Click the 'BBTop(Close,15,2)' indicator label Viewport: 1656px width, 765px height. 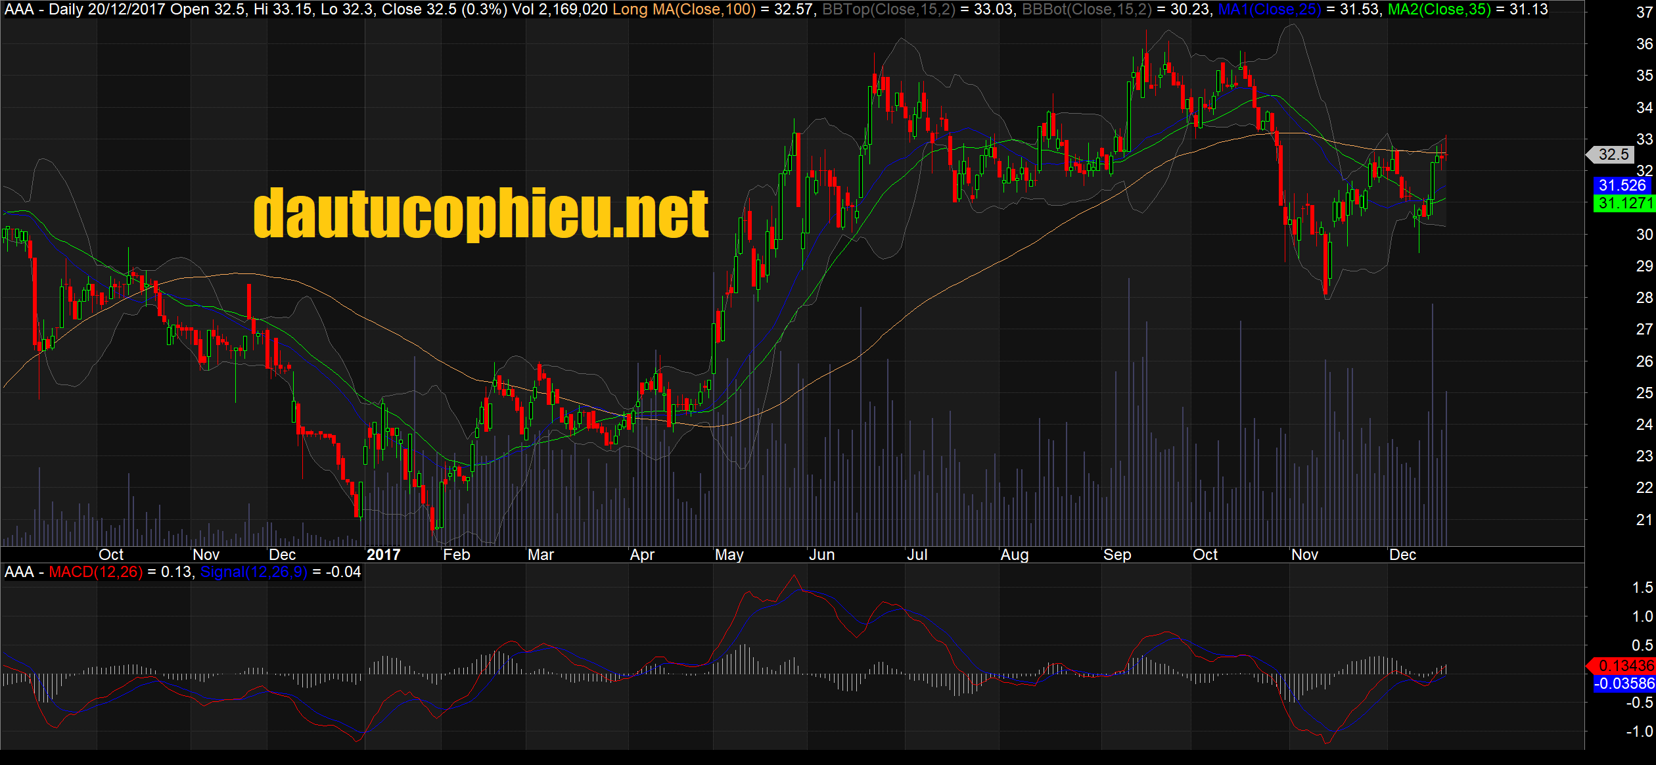click(888, 9)
